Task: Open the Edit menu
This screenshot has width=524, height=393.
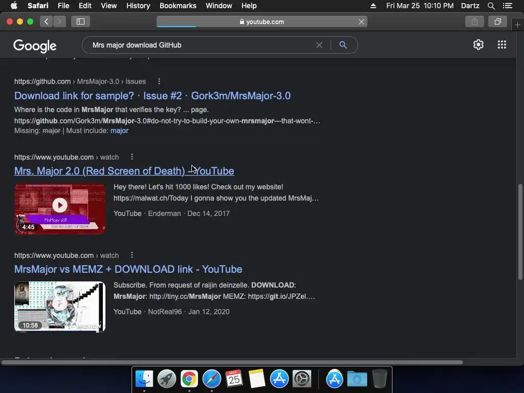Action: (85, 6)
